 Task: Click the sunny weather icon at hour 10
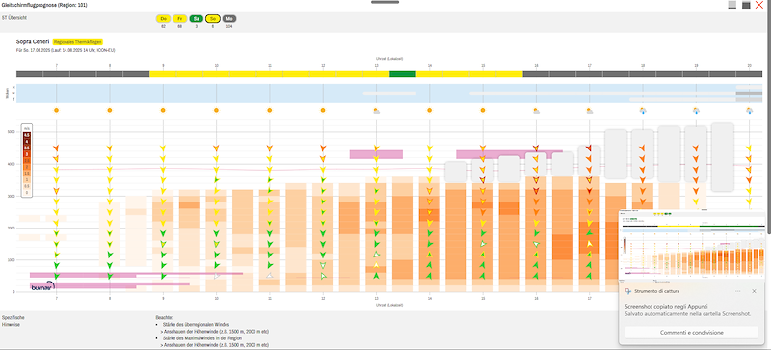point(216,110)
